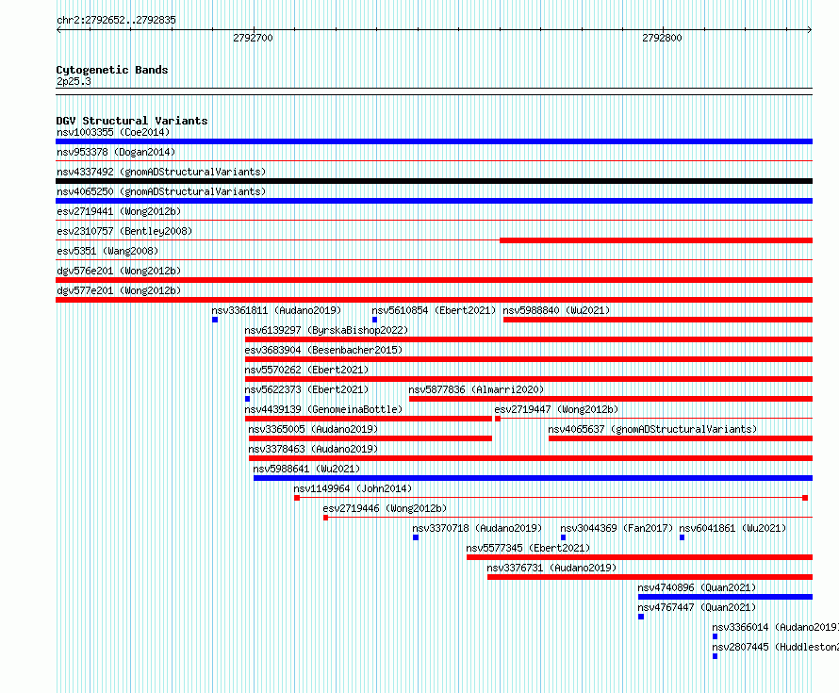
Task: Select the blue square marker under nsv5610854
Action: click(x=374, y=320)
